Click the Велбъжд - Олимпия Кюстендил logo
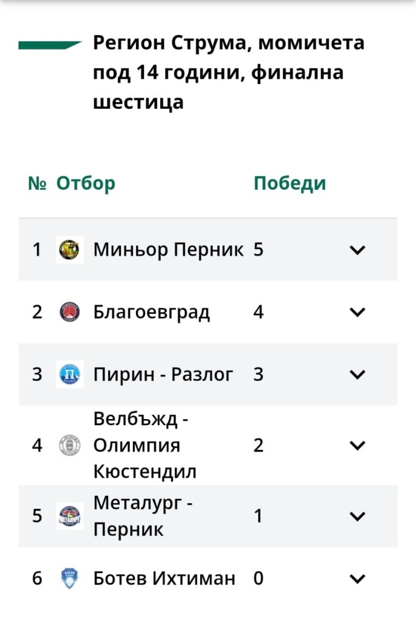 (69, 445)
